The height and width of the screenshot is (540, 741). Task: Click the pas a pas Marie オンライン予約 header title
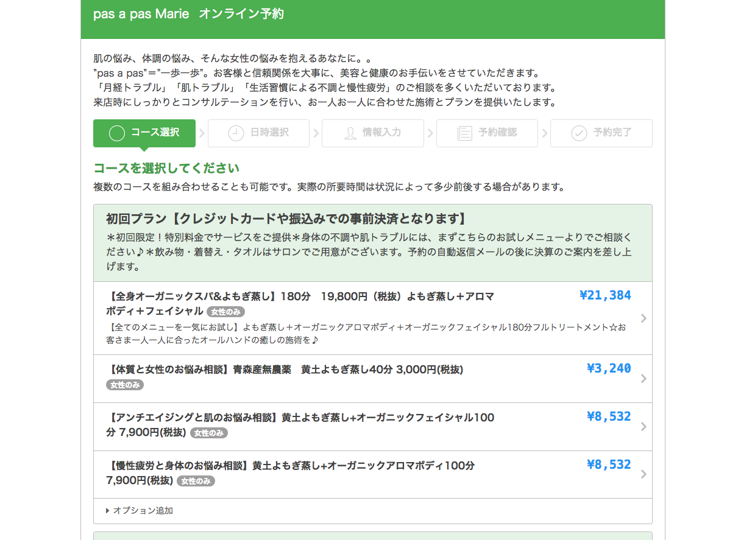pos(189,14)
